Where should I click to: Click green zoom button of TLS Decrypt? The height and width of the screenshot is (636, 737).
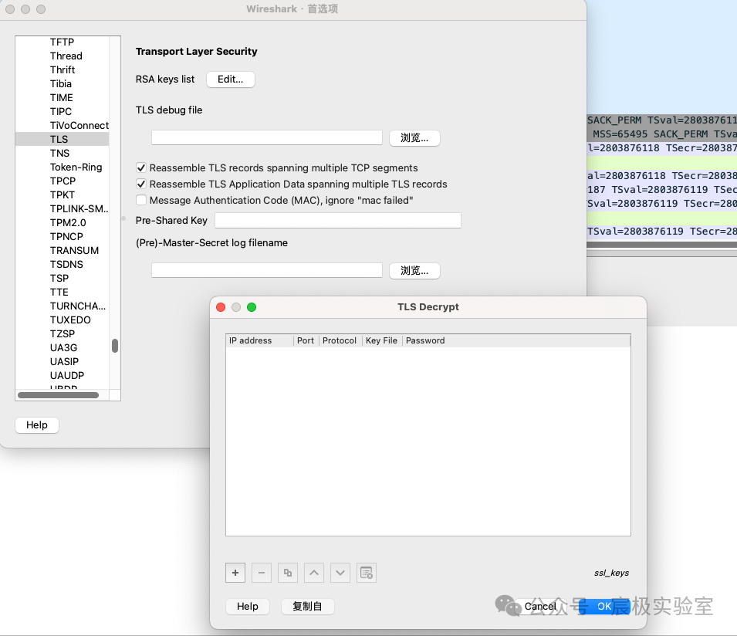(252, 307)
